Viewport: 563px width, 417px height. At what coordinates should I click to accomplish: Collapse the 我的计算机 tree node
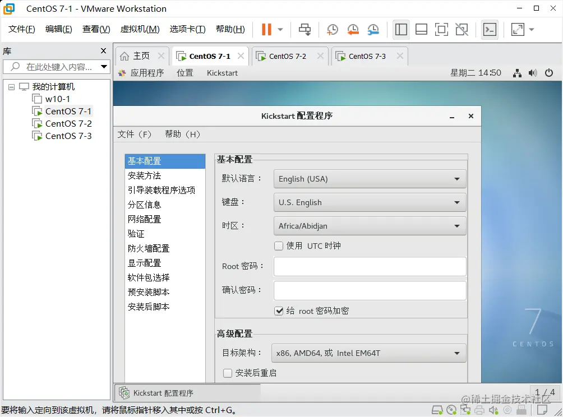[11, 87]
